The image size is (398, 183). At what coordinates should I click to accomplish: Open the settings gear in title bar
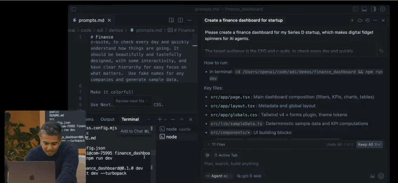tap(382, 9)
